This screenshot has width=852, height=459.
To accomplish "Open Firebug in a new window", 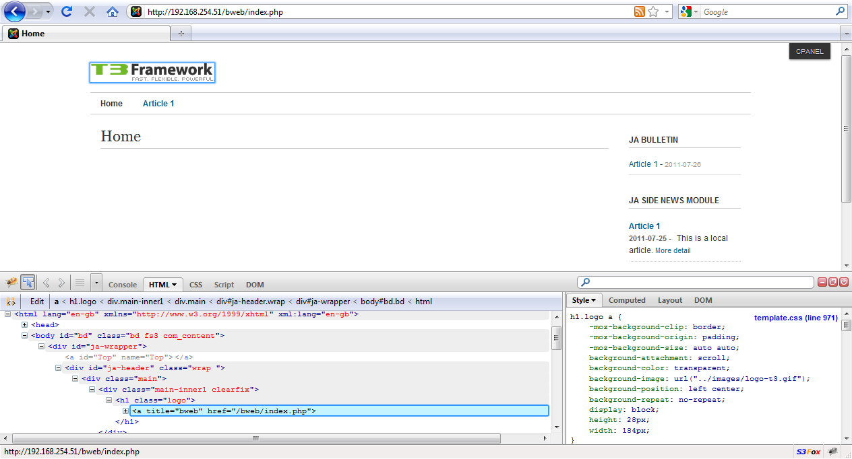I will click(x=833, y=282).
